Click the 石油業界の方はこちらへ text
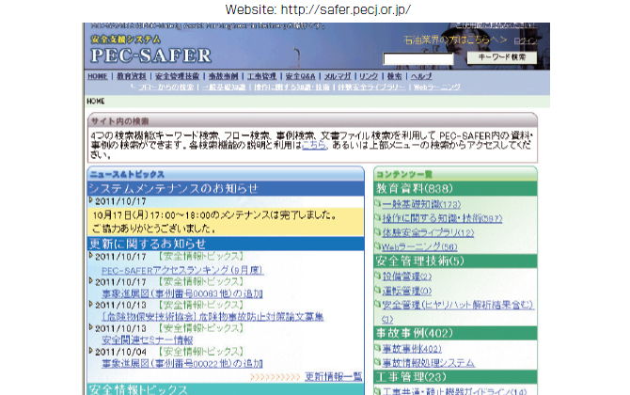 [x=455, y=39]
